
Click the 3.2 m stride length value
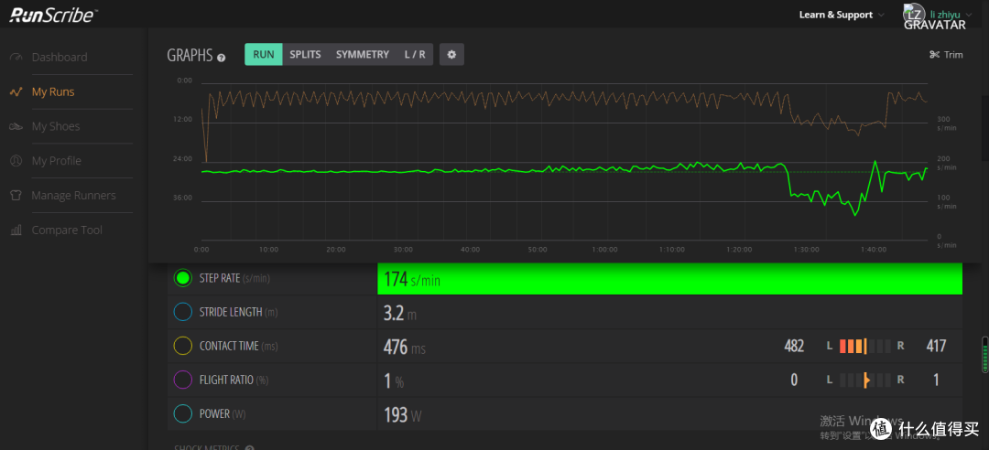[x=400, y=313]
